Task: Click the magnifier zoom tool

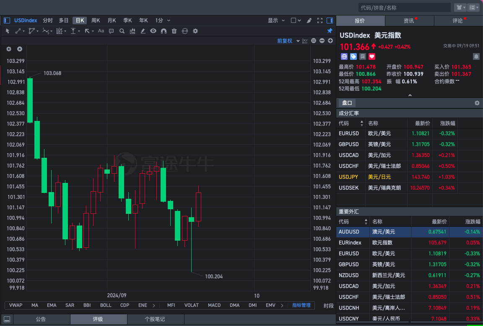Action: 122,31
